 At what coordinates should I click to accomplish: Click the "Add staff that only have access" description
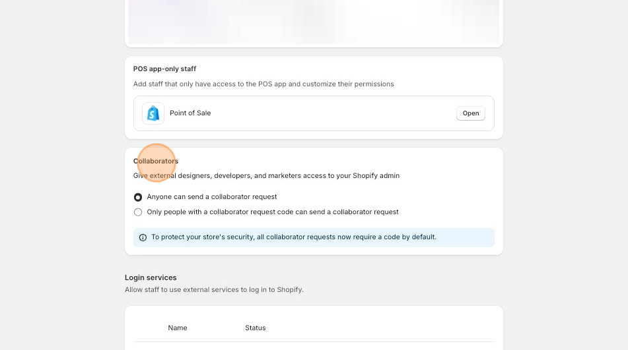(263, 84)
